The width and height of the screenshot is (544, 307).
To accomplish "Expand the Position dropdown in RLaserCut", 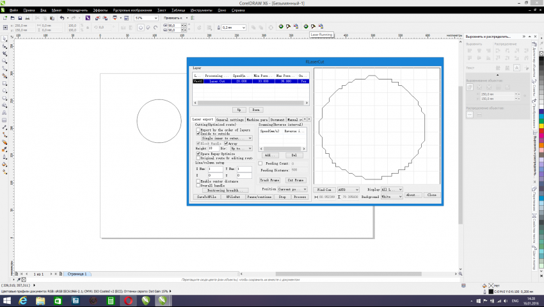I will pyautogui.click(x=292, y=190).
